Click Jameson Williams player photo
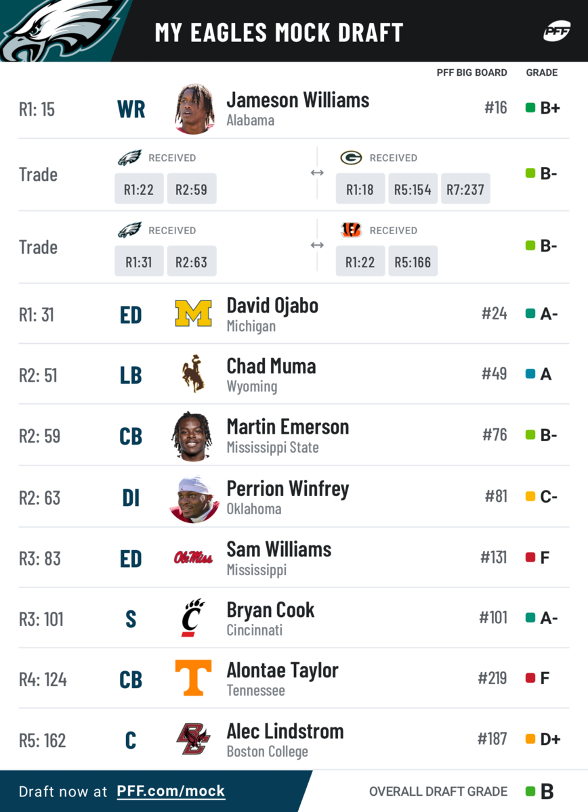This screenshot has width=588, height=812. pyautogui.click(x=195, y=109)
